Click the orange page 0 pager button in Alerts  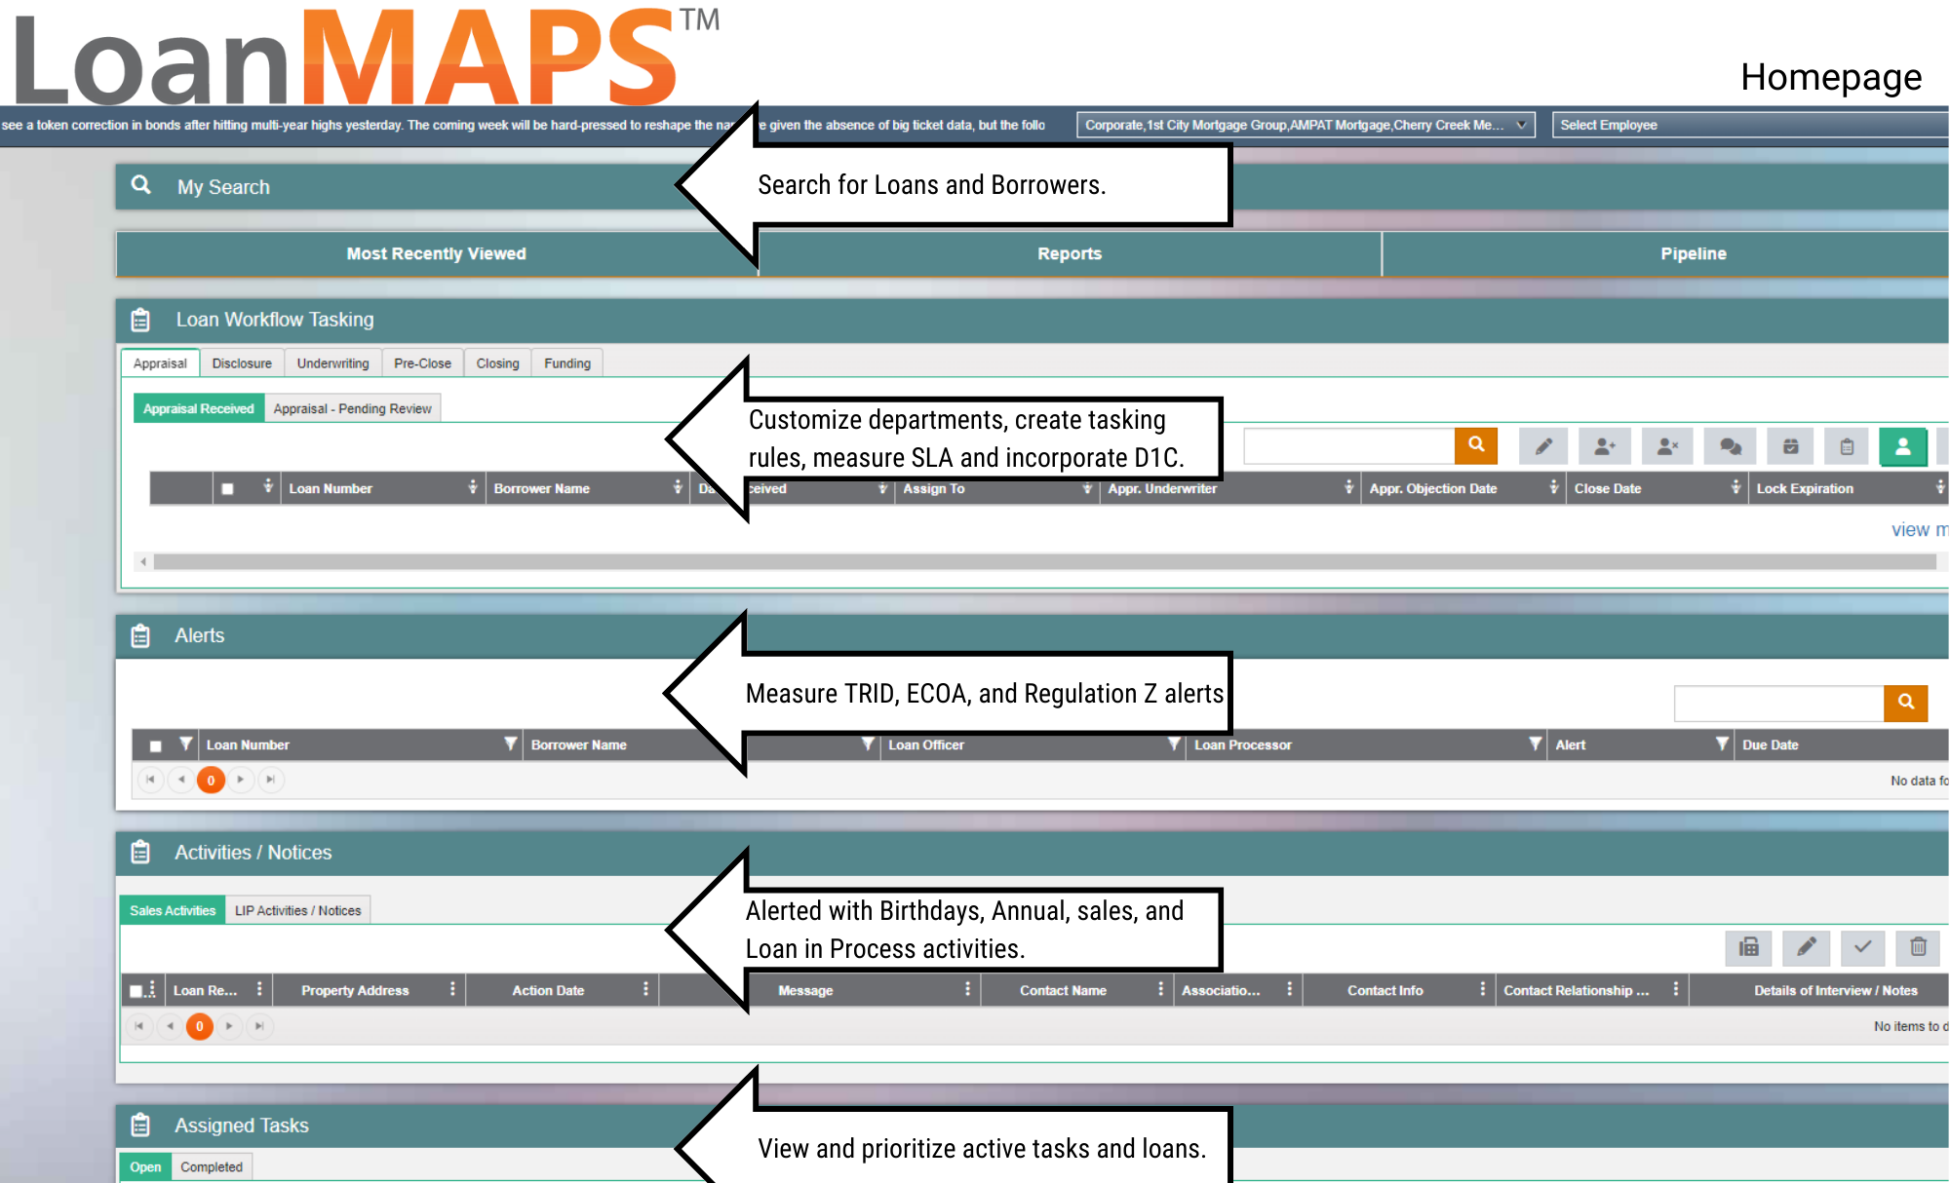coord(211,780)
